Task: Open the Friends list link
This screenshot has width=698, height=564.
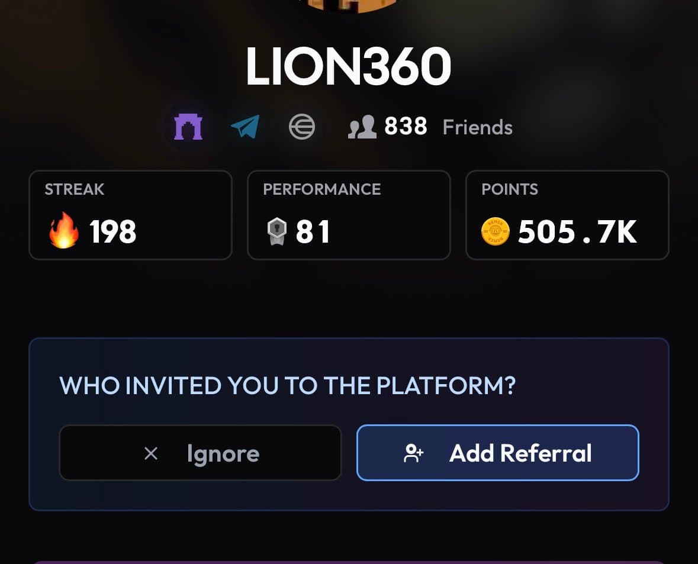Action: click(x=477, y=127)
